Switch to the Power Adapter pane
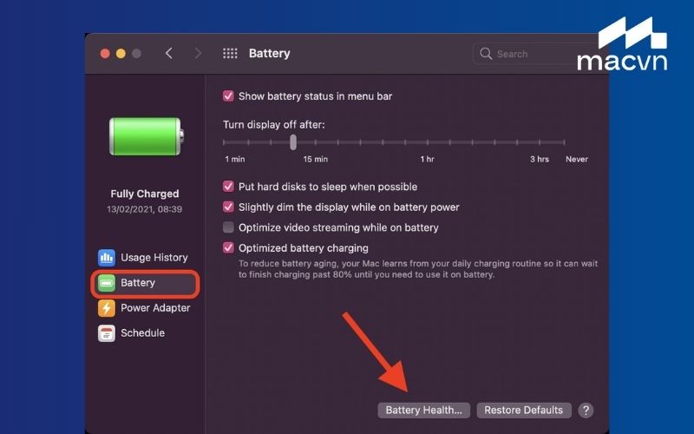Viewport: 694px width, 434px height. coord(145,308)
